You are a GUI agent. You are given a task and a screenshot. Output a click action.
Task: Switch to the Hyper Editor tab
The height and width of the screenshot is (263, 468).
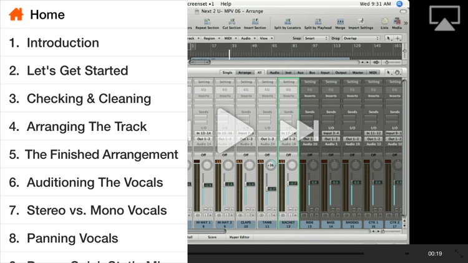pyautogui.click(x=240, y=237)
